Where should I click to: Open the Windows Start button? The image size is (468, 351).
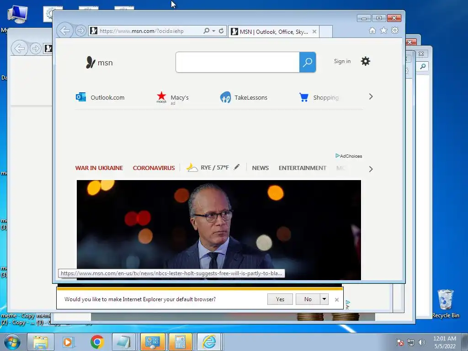coord(12,342)
